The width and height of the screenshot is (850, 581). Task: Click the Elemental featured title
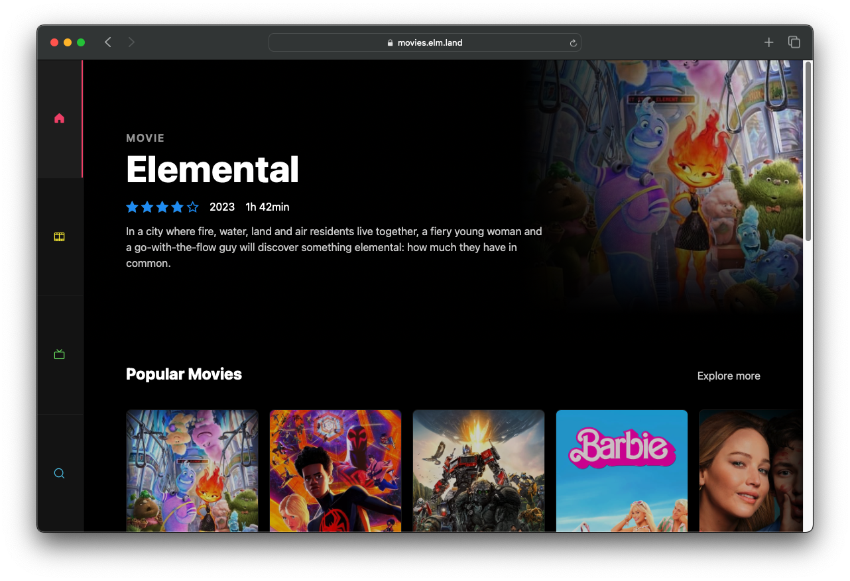212,170
